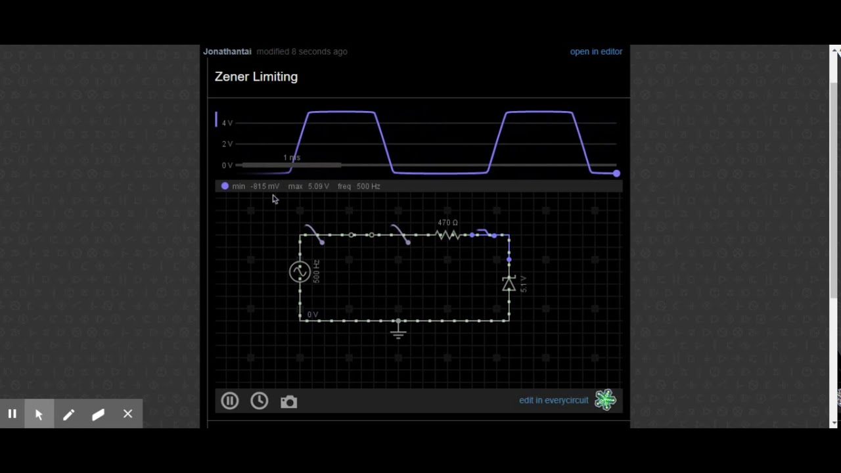Select the pointer tool in overlay toolbar
The image size is (841, 473).
click(x=39, y=414)
